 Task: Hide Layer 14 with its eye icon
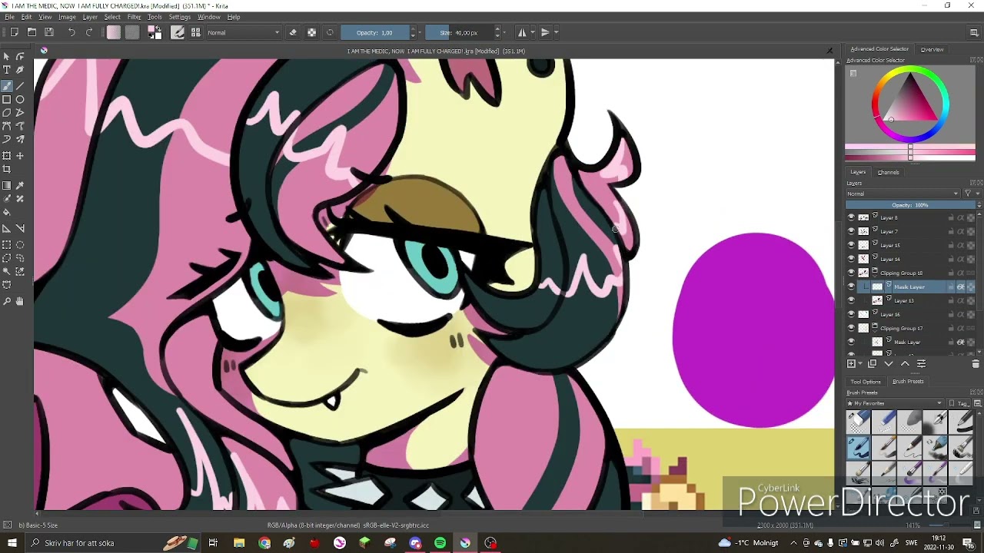(x=851, y=259)
